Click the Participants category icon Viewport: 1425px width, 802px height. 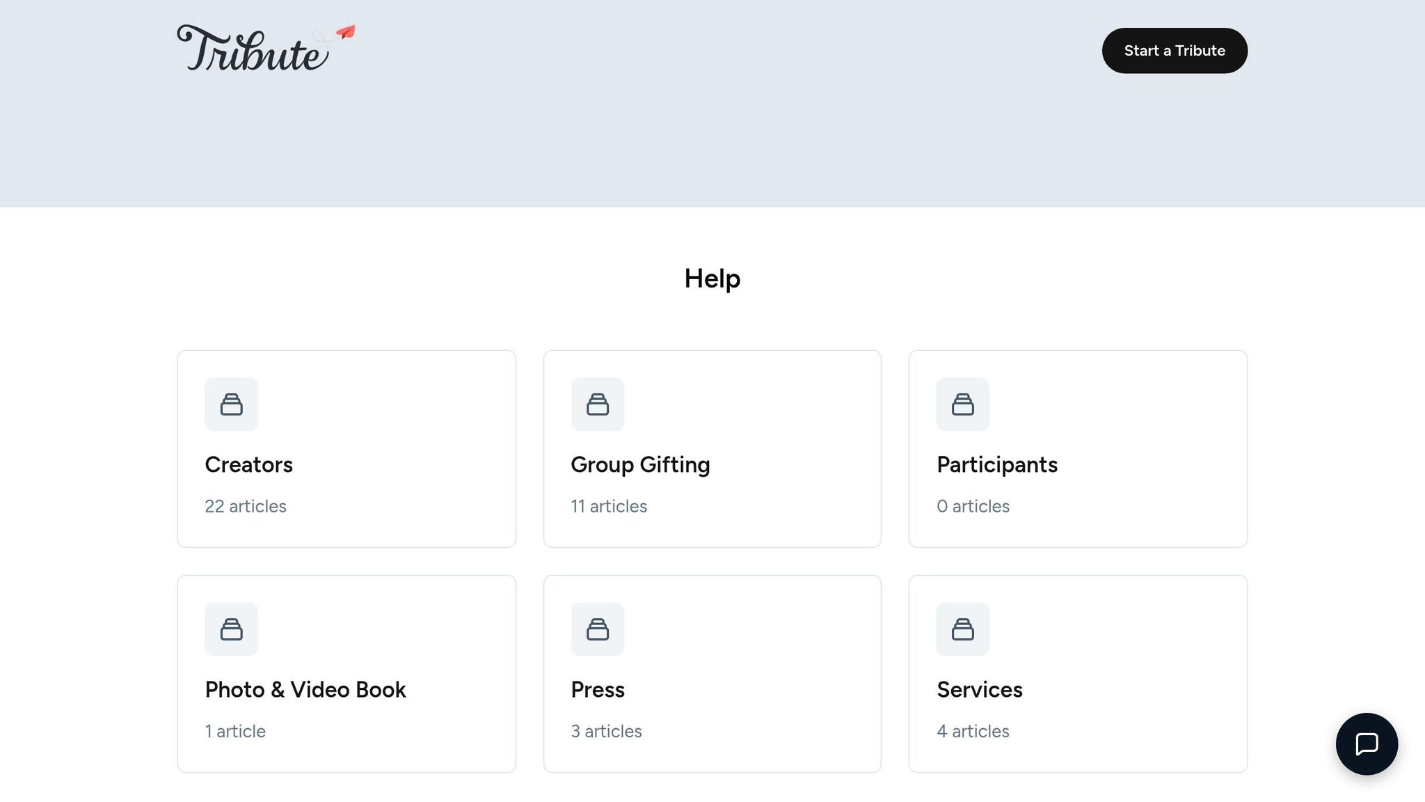tap(962, 404)
